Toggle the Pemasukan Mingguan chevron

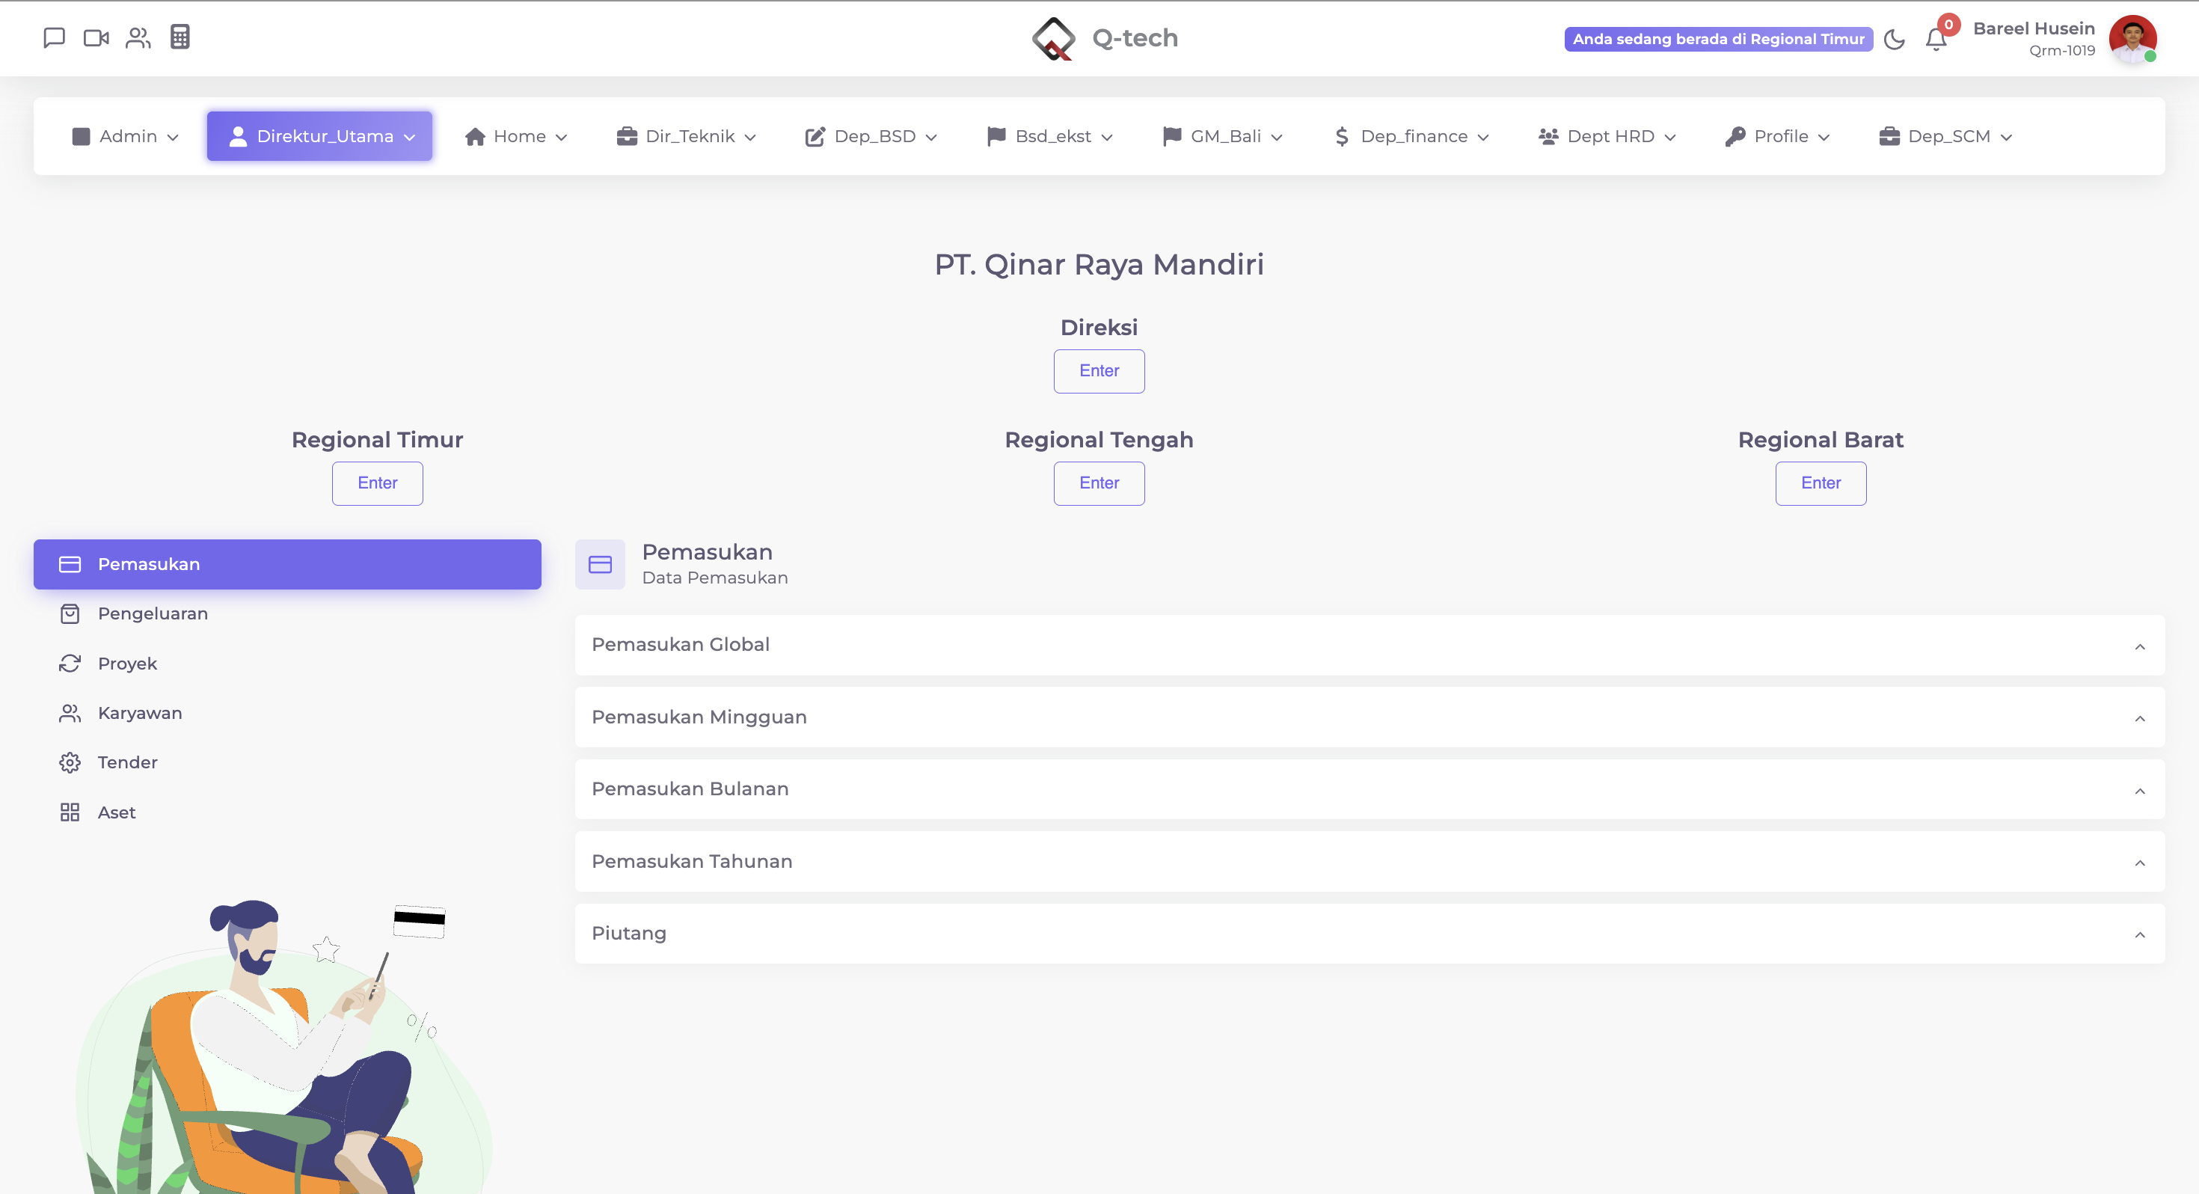coord(2139,718)
